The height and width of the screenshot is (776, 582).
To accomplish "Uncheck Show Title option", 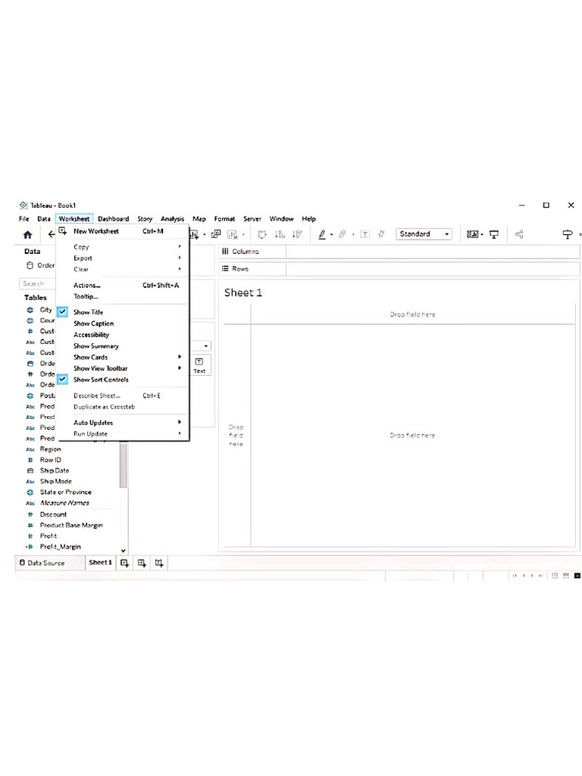I will 62,311.
